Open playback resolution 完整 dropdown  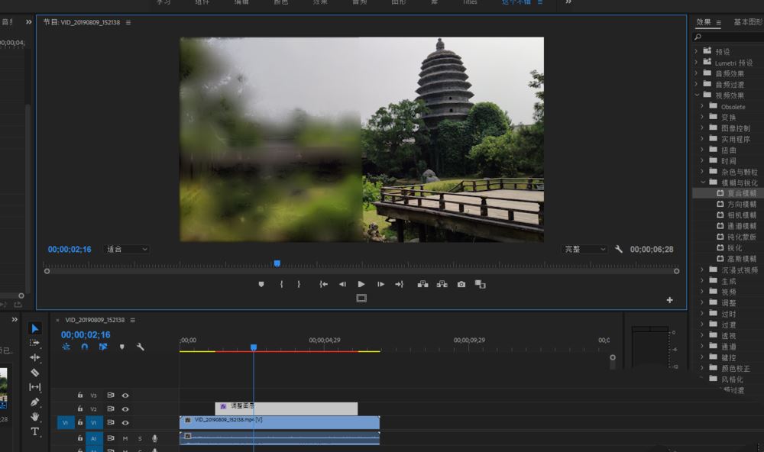pos(584,250)
